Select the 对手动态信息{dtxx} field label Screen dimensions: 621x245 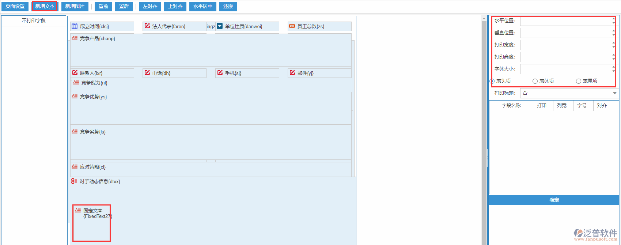(x=100, y=181)
